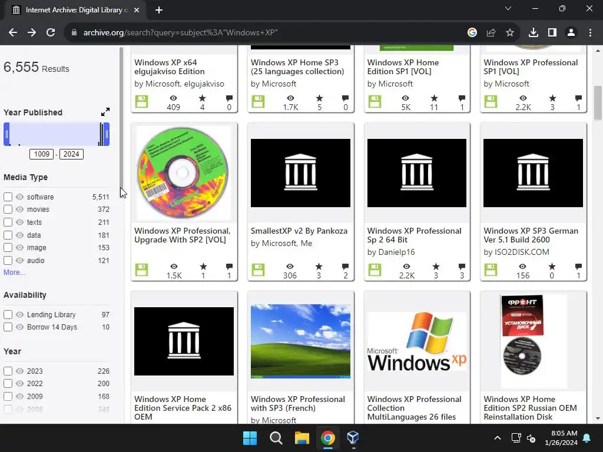Check the year 2022 filter
The width and height of the screenshot is (603, 452).
[x=8, y=384]
